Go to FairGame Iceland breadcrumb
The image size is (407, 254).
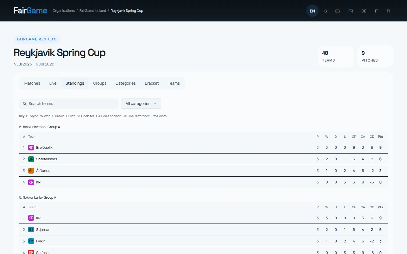pyautogui.click(x=93, y=11)
